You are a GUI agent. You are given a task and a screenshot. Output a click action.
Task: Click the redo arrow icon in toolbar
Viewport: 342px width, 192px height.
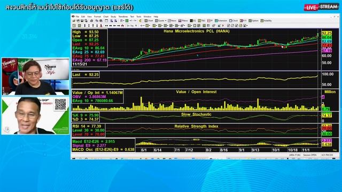point(135,21)
